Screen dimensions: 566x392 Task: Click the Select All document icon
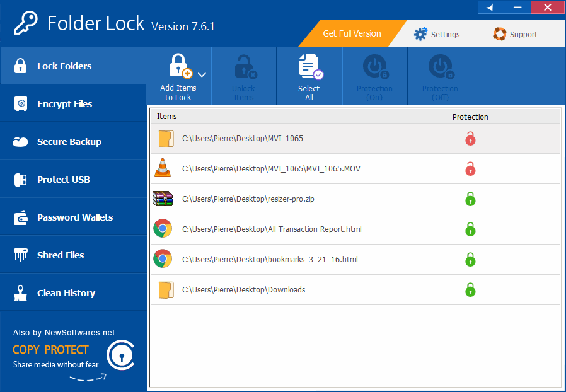tap(311, 66)
